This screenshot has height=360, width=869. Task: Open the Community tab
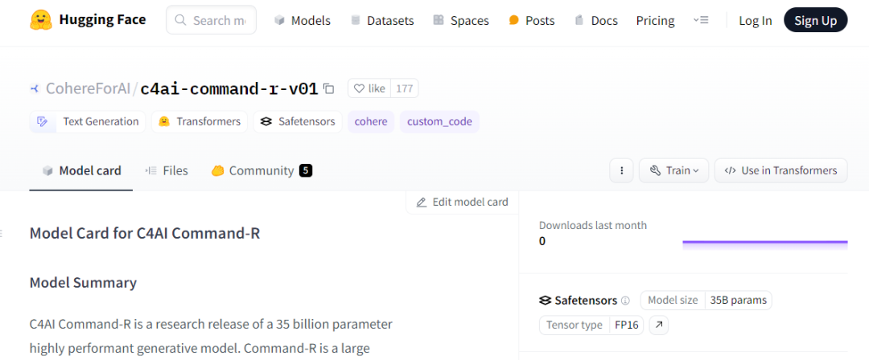point(261,170)
